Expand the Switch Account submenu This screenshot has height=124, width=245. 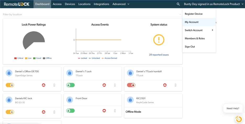[199, 30]
